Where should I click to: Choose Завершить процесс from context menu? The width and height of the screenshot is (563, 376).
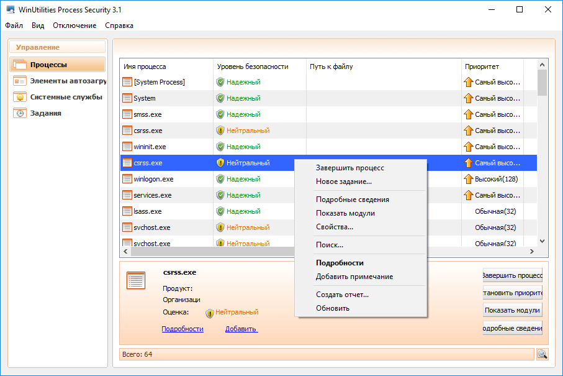pos(361,168)
